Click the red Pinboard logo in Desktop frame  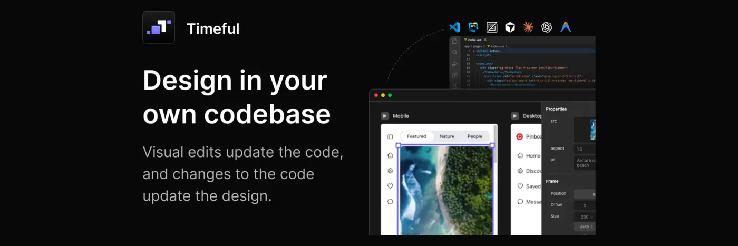[x=519, y=136]
